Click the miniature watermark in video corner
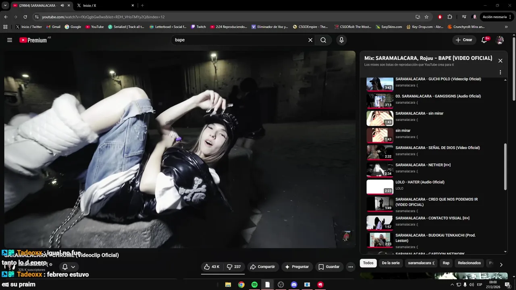Image resolution: width=516 pixels, height=290 pixels. point(346,236)
